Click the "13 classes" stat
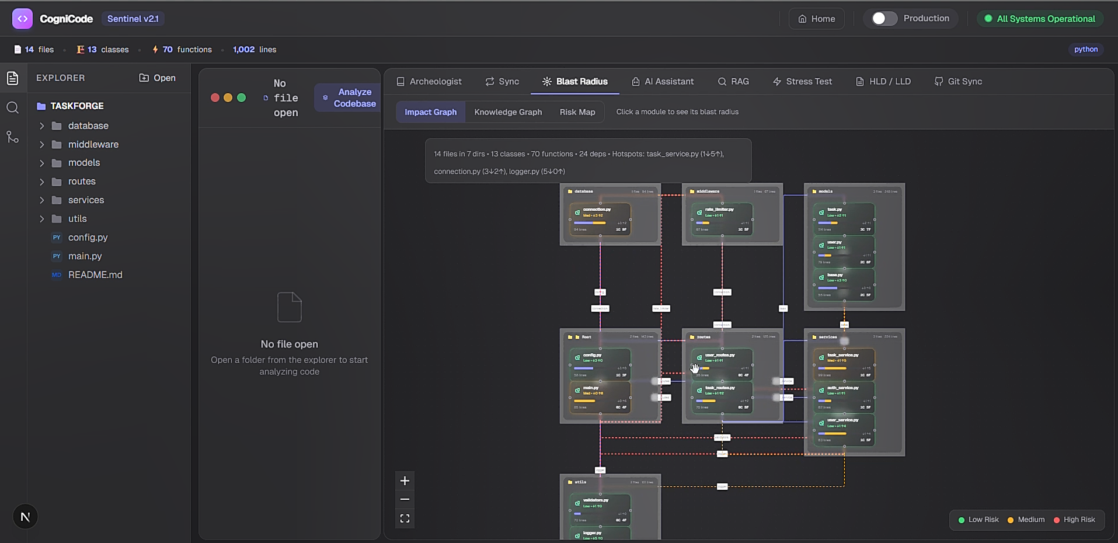1118x543 pixels. (103, 50)
